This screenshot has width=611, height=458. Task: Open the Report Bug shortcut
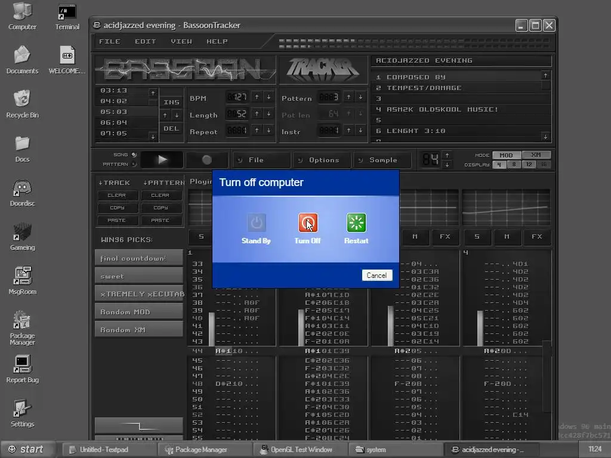pos(22,369)
